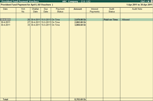The height and width of the screenshot is (101, 153).
Task: Click the Interest Payments column header
Action: click(x=95, y=10)
